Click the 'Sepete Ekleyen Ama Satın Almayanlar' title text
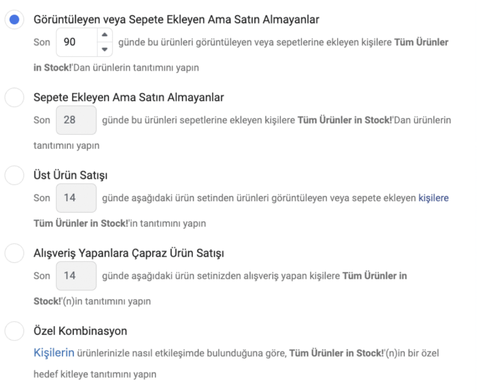This screenshot has height=392, width=488. [129, 97]
